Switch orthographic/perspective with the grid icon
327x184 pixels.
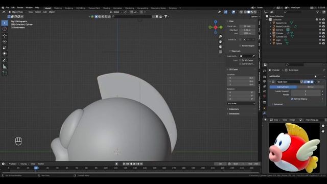(x=220, y=52)
